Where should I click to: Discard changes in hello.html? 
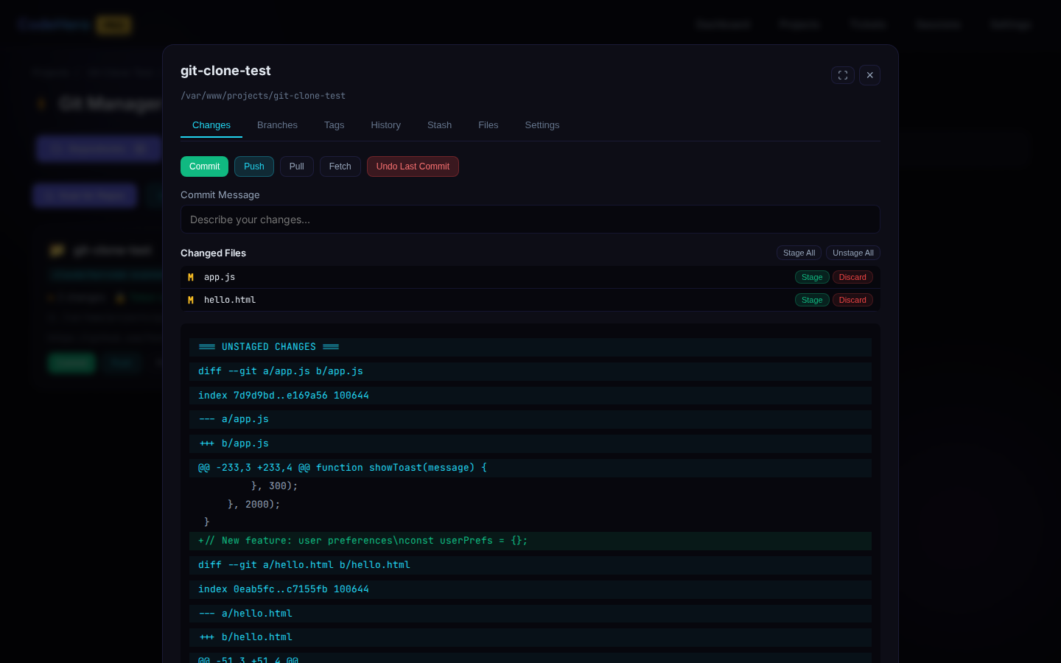coord(852,300)
